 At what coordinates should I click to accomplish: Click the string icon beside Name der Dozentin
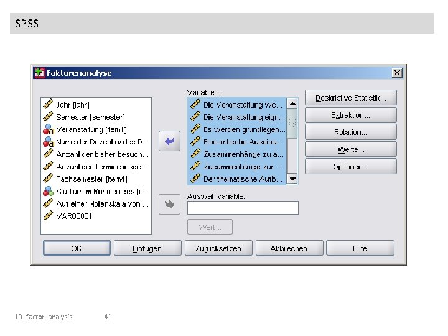(48, 141)
